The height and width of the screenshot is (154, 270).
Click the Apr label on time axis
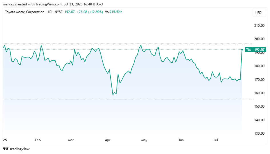click(x=108, y=140)
